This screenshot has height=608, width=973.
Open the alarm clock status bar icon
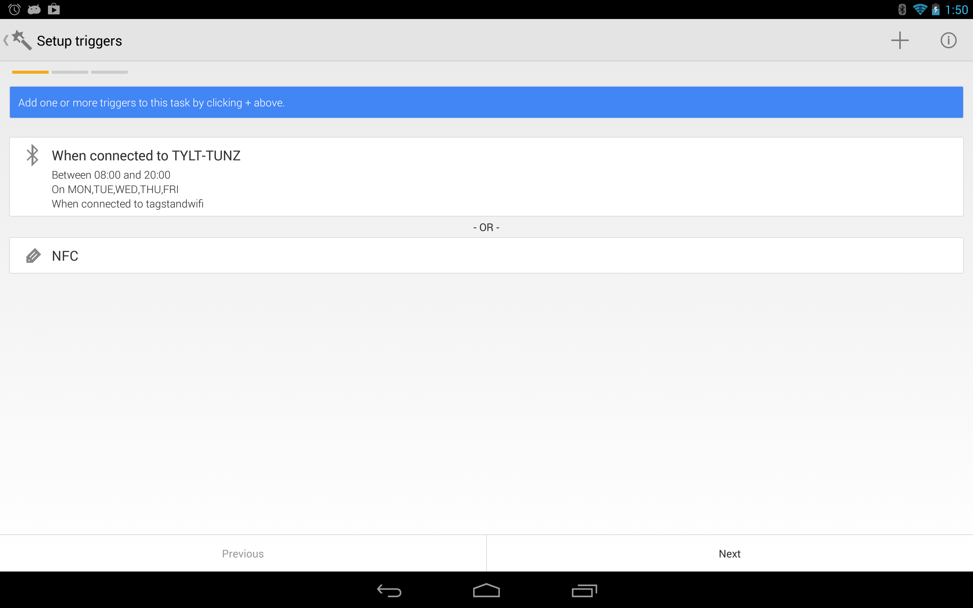coord(14,9)
